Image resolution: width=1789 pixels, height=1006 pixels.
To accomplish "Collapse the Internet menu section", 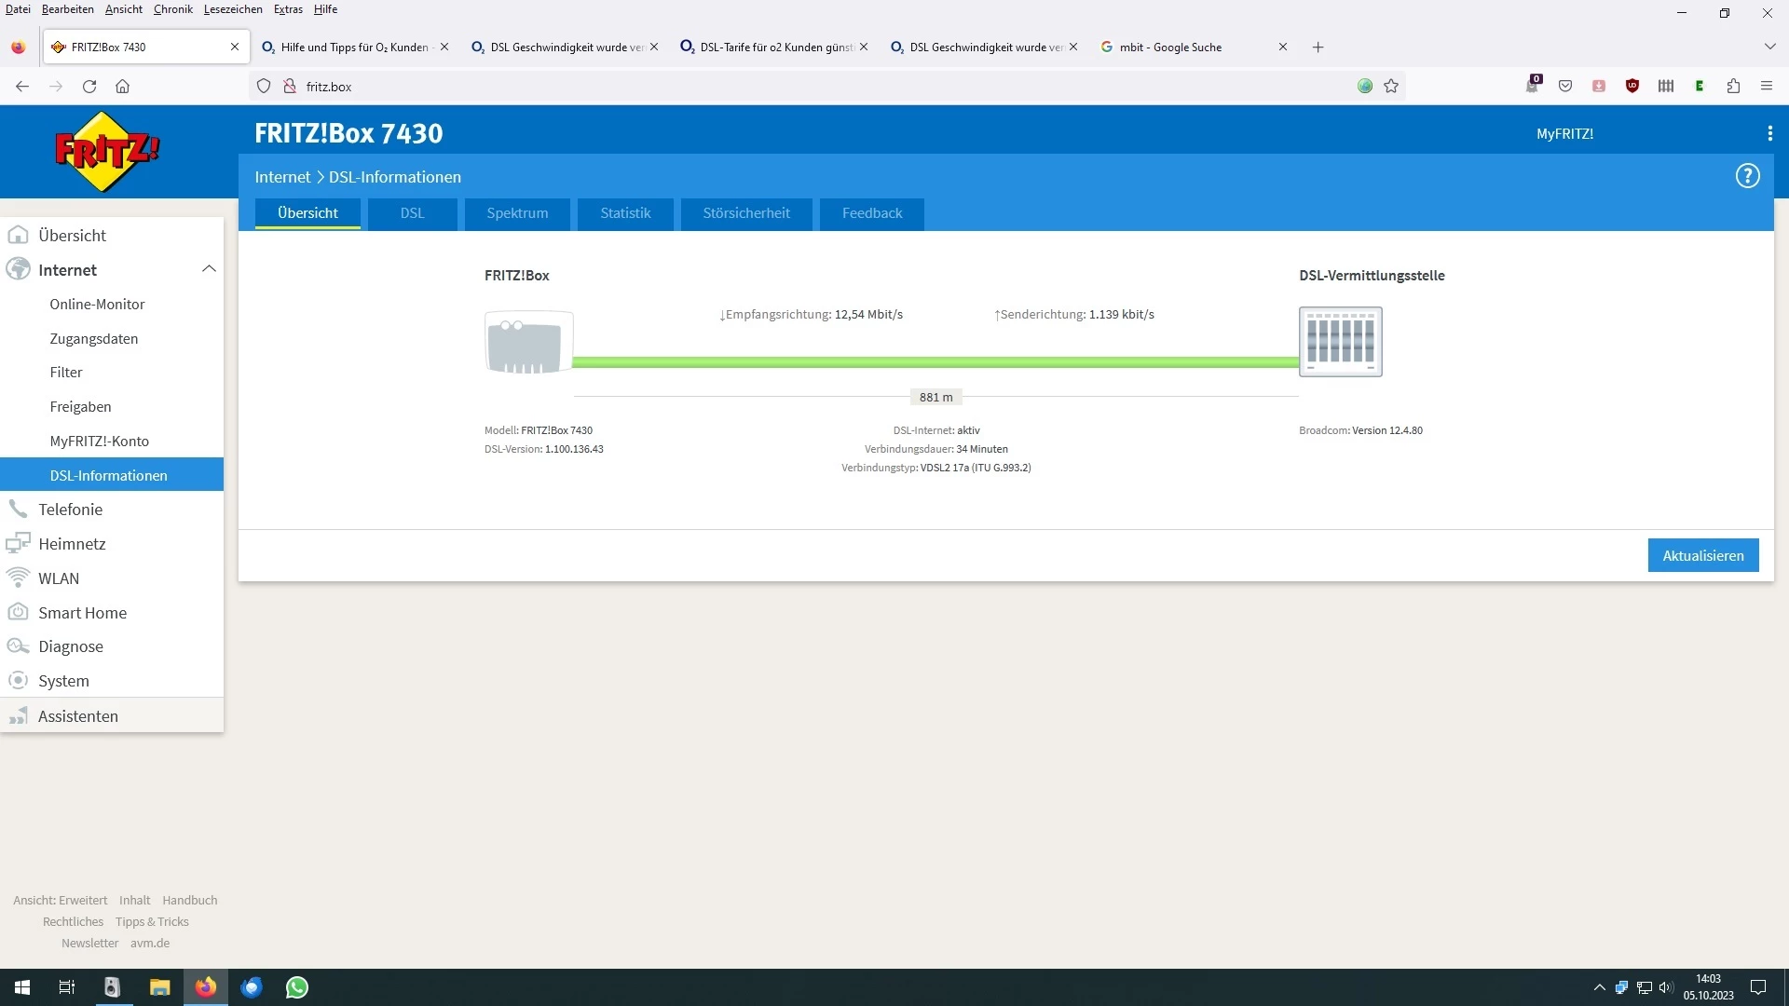I will (x=209, y=269).
